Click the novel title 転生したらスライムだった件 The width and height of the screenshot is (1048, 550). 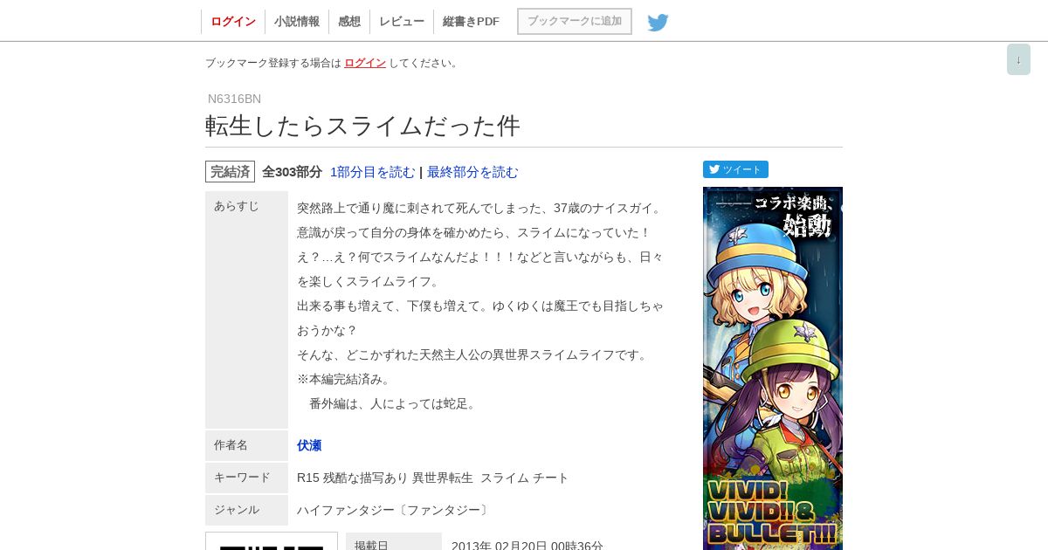click(x=362, y=126)
